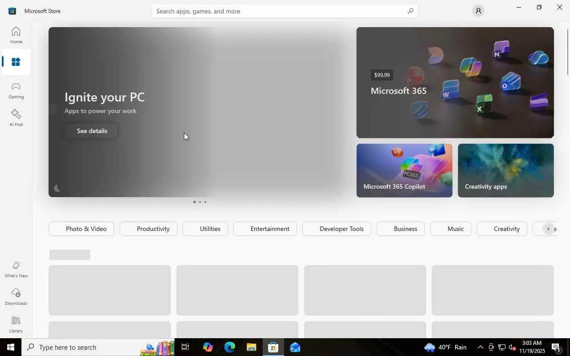This screenshot has height=356, width=570.
Task: Open the Downloads page in sidebar
Action: pyautogui.click(x=16, y=296)
